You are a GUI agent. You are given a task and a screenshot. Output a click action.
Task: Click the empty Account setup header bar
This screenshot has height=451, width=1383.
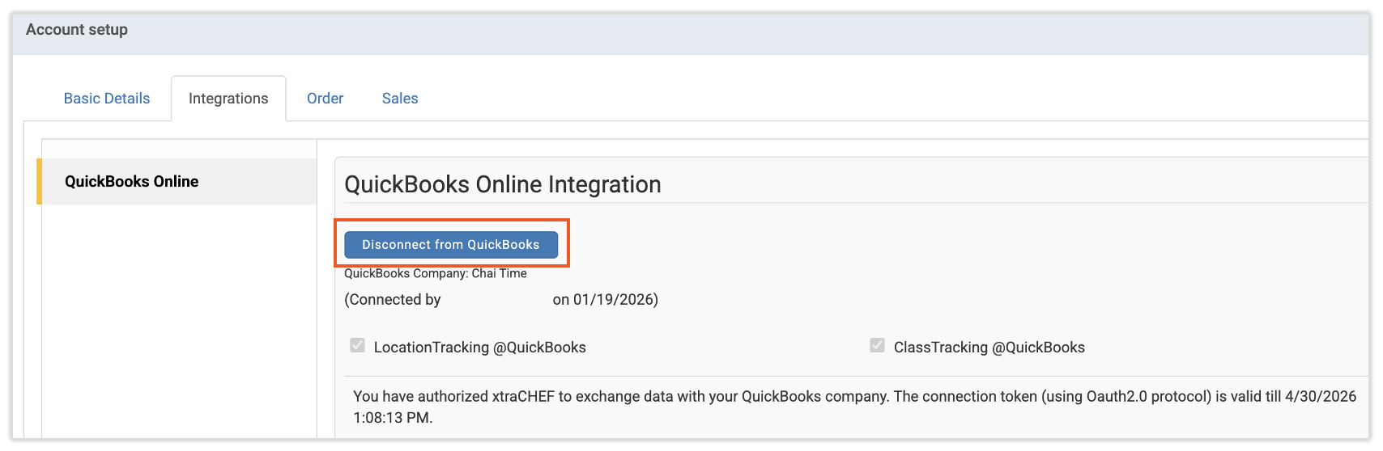729,32
